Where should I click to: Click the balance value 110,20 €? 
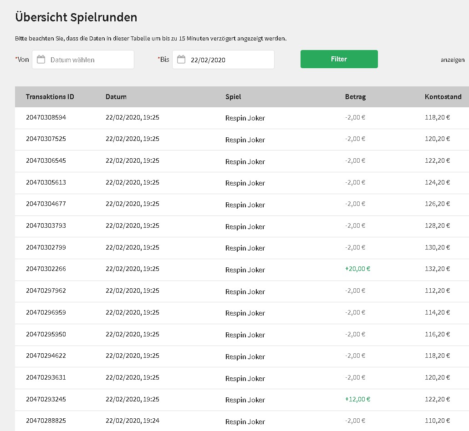click(437, 421)
